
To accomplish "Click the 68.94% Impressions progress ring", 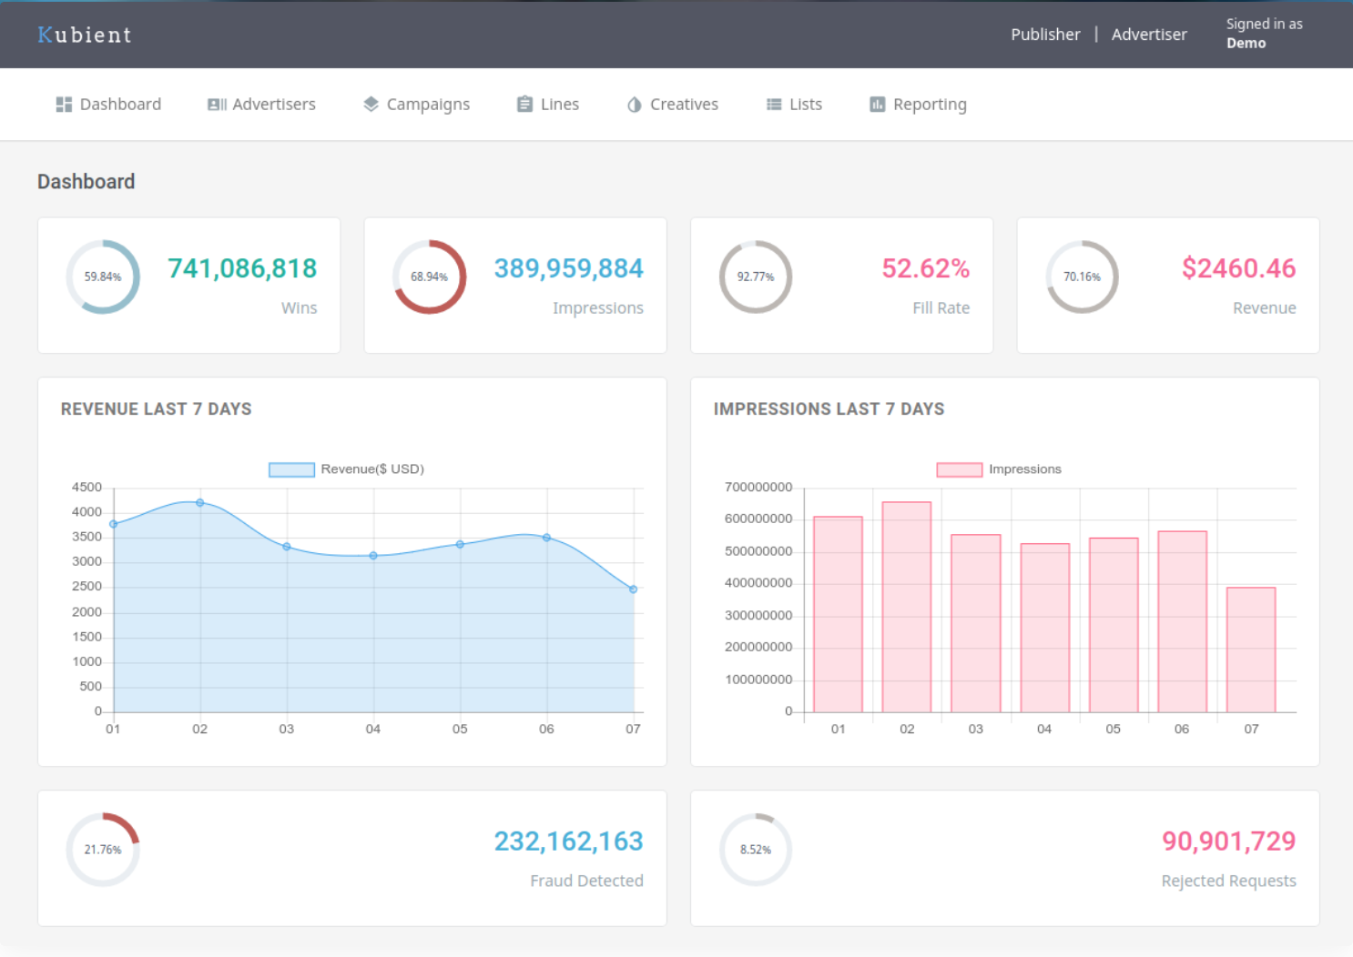I will click(x=429, y=277).
